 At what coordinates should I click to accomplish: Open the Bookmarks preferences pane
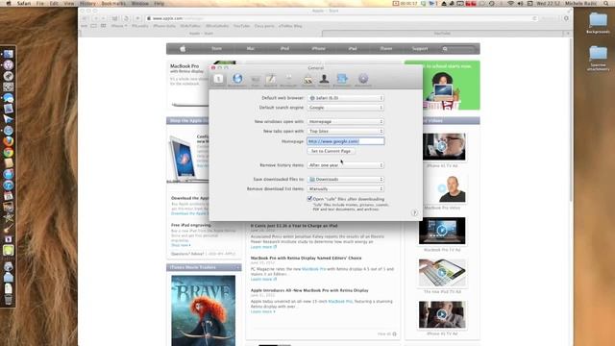pyautogui.click(x=237, y=80)
